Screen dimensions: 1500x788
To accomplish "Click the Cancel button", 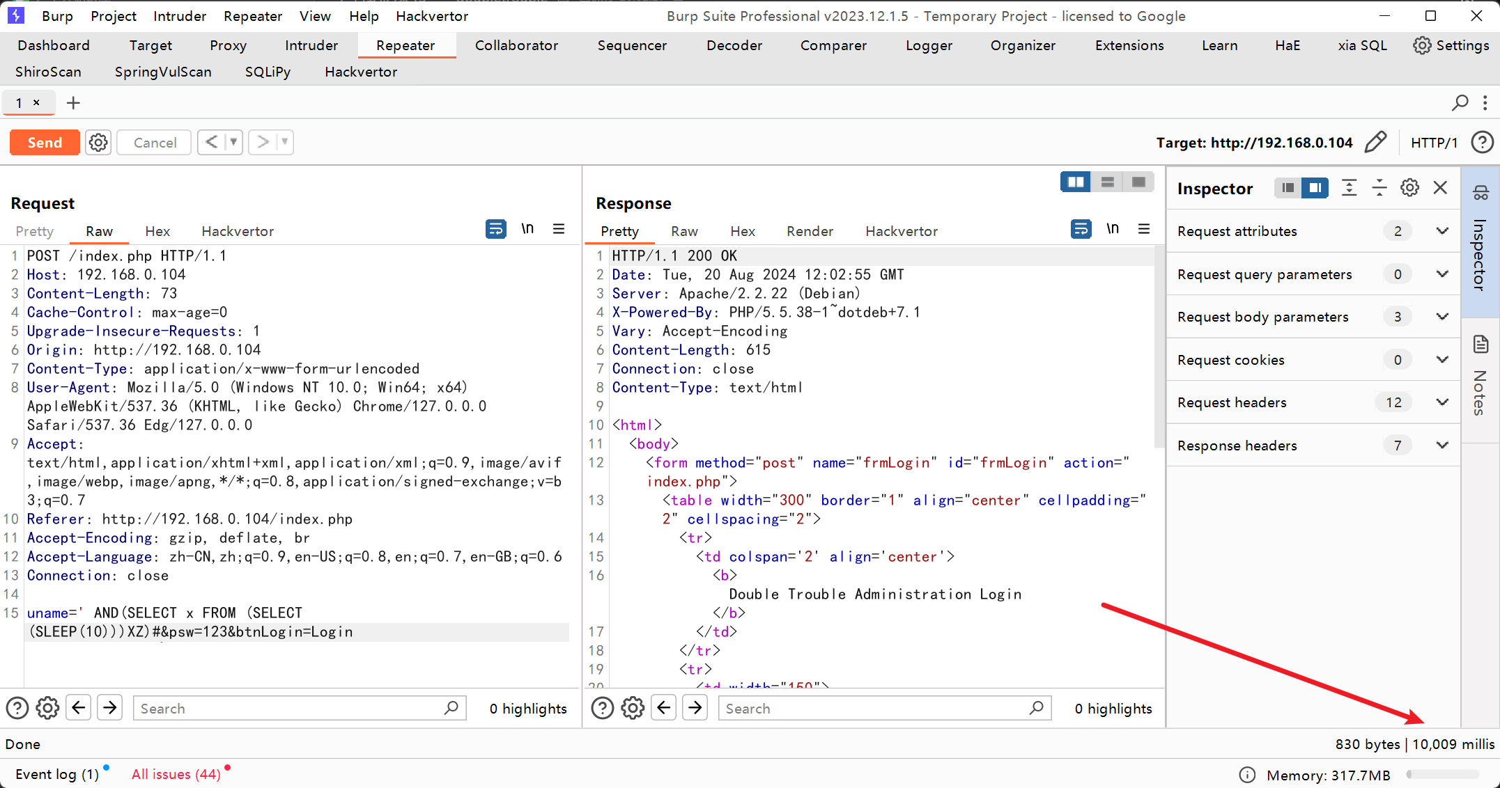I will [x=155, y=143].
